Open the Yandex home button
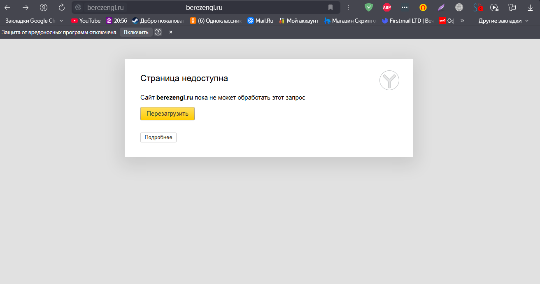 coord(44,7)
